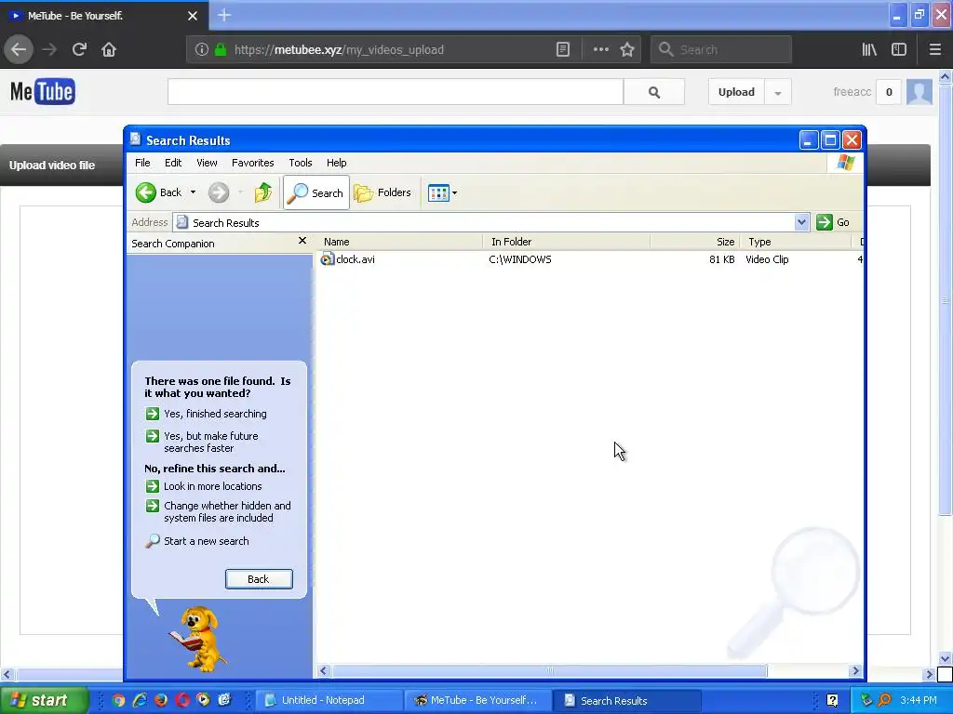953x714 pixels.
Task: Open page actions three-dots menu
Action: (600, 49)
